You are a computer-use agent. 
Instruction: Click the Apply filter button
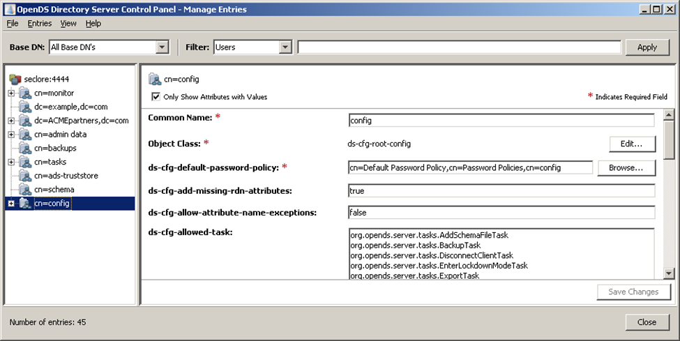pyautogui.click(x=647, y=47)
